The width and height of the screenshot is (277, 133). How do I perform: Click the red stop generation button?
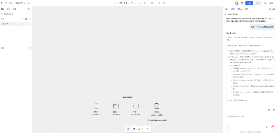(x=272, y=127)
